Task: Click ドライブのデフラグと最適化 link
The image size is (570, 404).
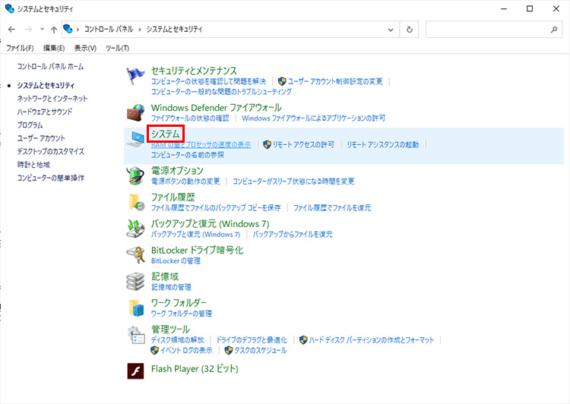Action: pos(252,339)
